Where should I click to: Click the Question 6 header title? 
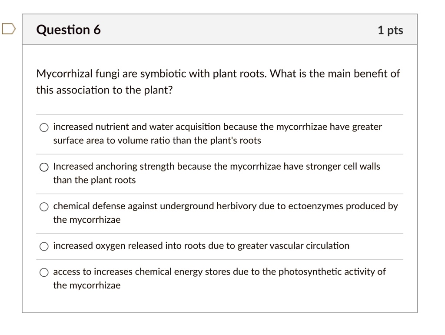68,30
